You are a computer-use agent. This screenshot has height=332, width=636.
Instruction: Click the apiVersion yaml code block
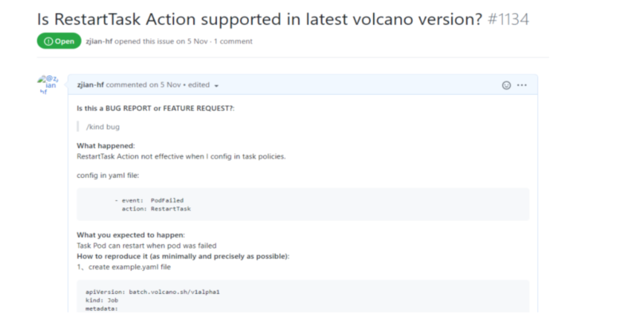[x=303, y=296]
